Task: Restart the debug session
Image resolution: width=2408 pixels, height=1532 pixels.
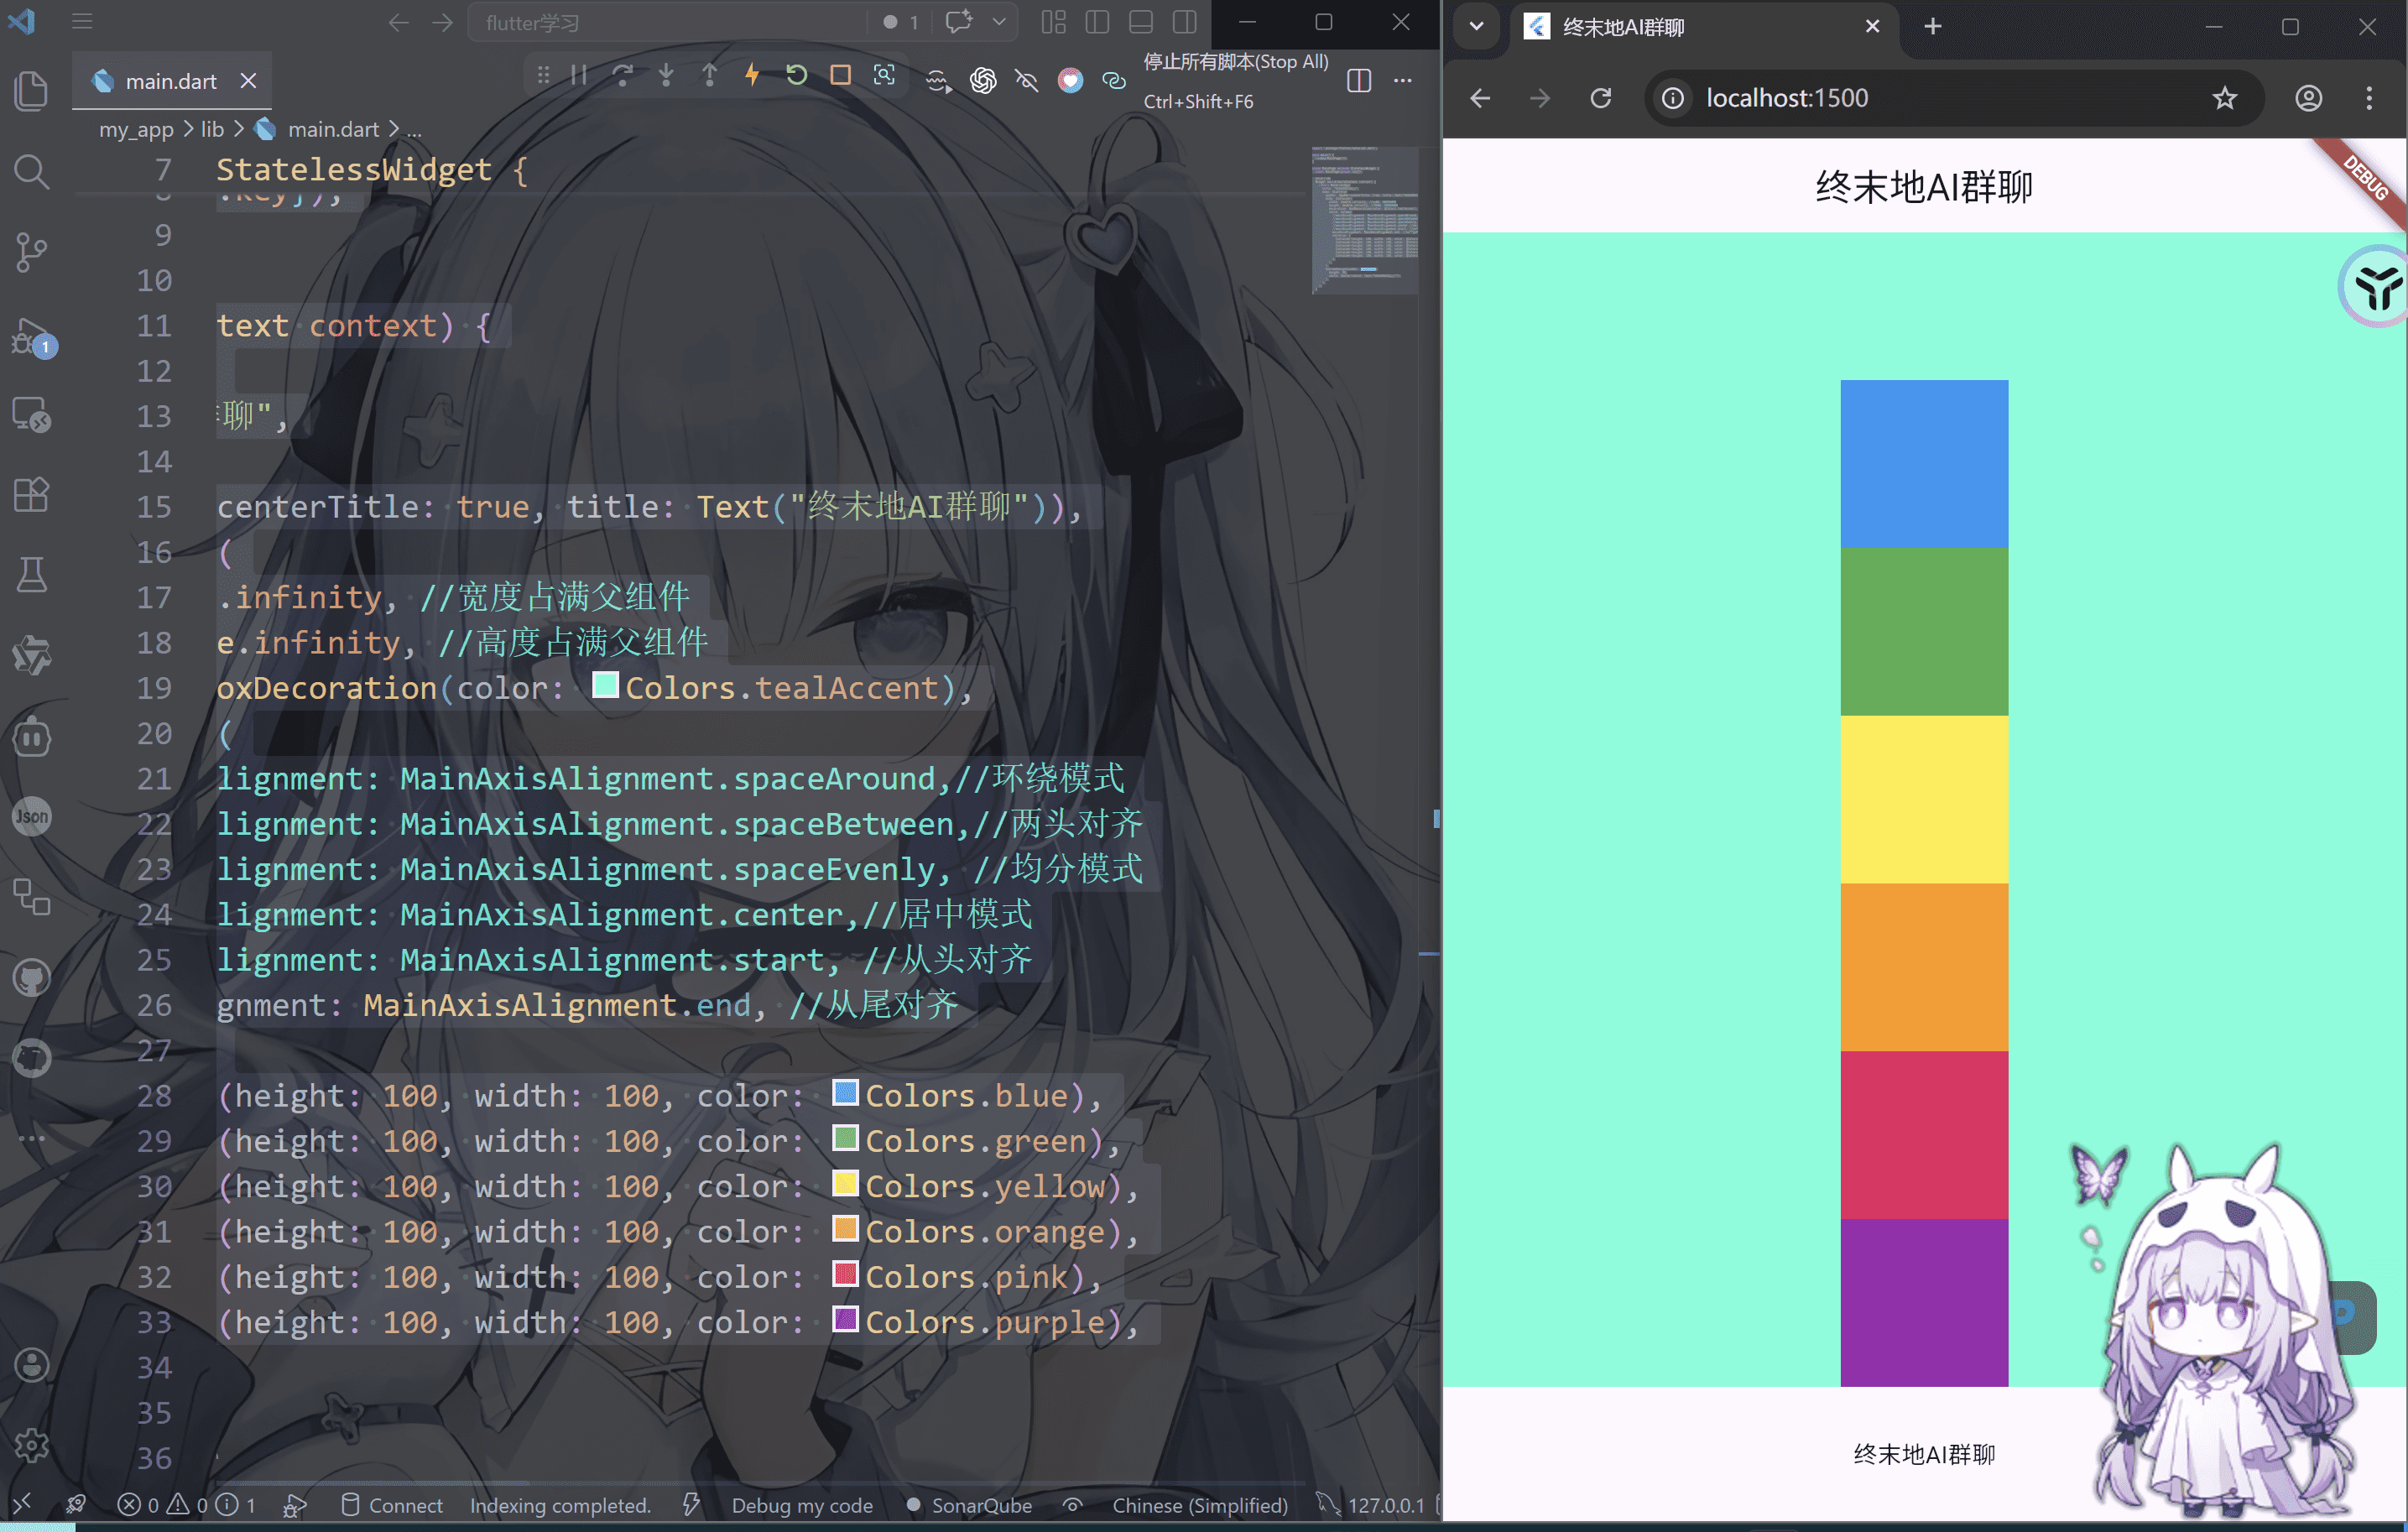Action: [796, 76]
